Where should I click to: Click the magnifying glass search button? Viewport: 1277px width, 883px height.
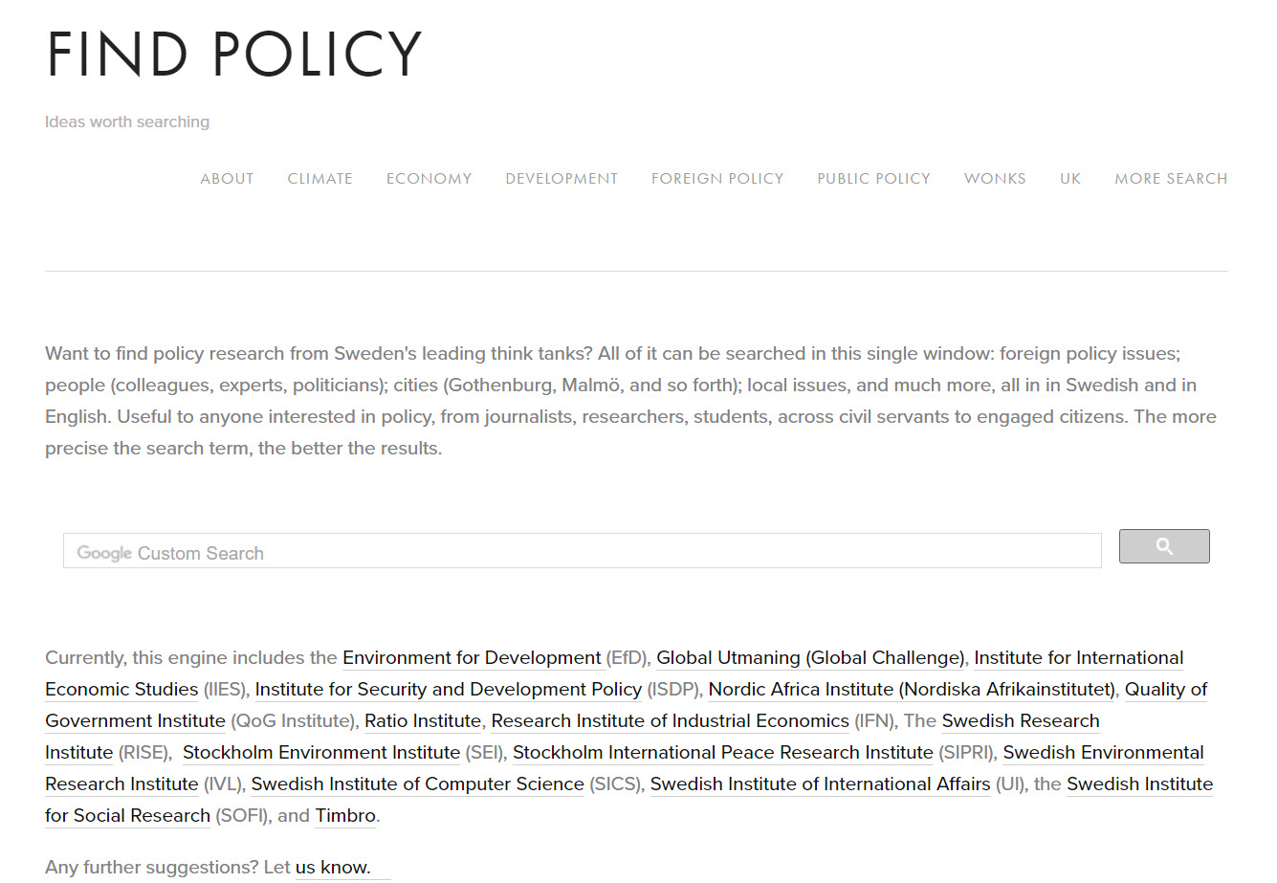click(x=1164, y=546)
